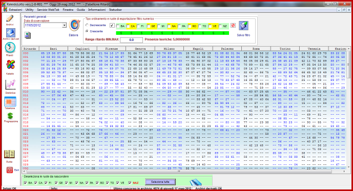This screenshot has width=353, height=191.
Task: Open the Servizio WebTek menu
Action: point(48,10)
